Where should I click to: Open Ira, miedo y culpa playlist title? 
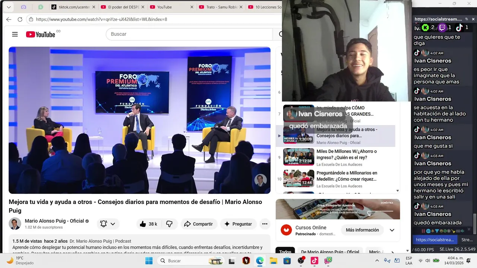point(345,111)
